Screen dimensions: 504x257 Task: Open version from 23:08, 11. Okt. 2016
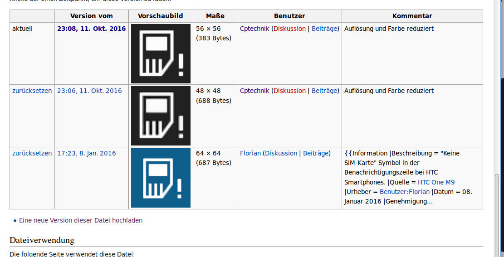(x=92, y=29)
